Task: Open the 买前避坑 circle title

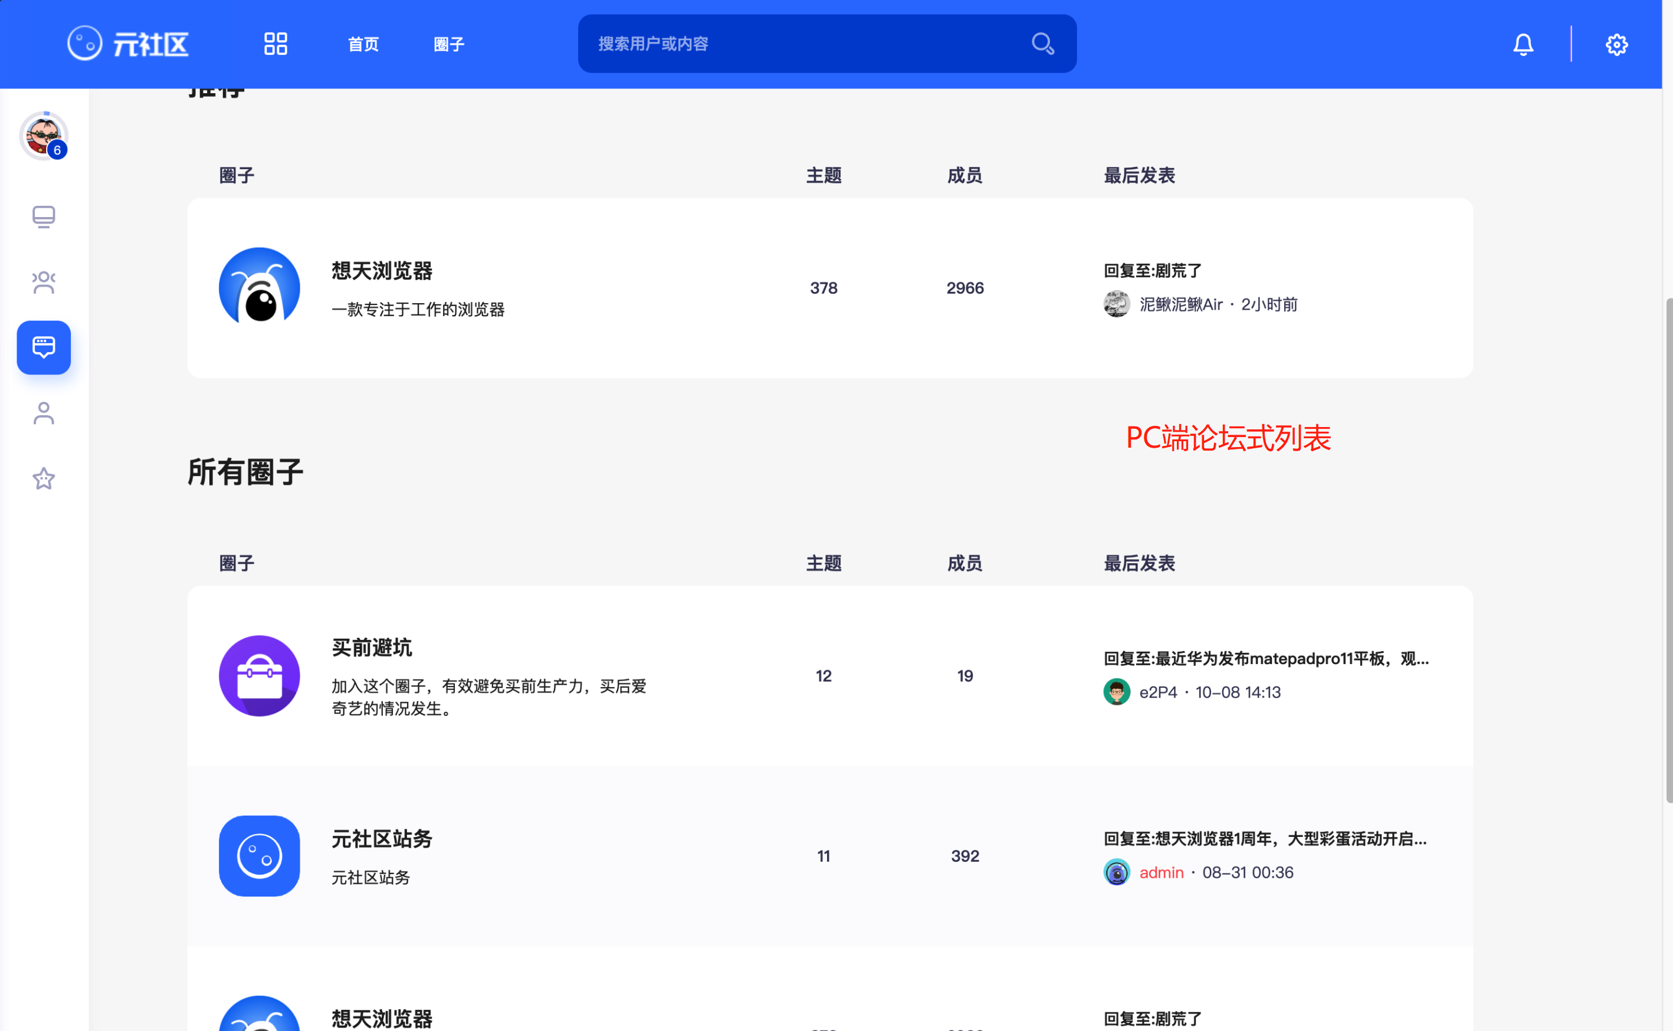Action: pos(372,648)
